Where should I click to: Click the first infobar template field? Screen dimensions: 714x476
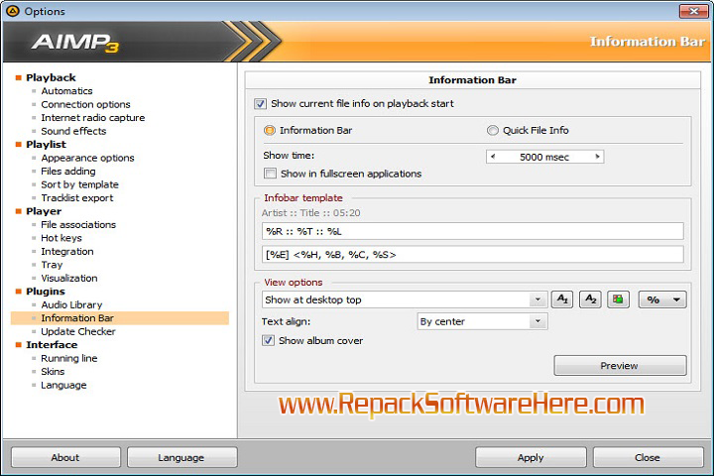click(473, 231)
